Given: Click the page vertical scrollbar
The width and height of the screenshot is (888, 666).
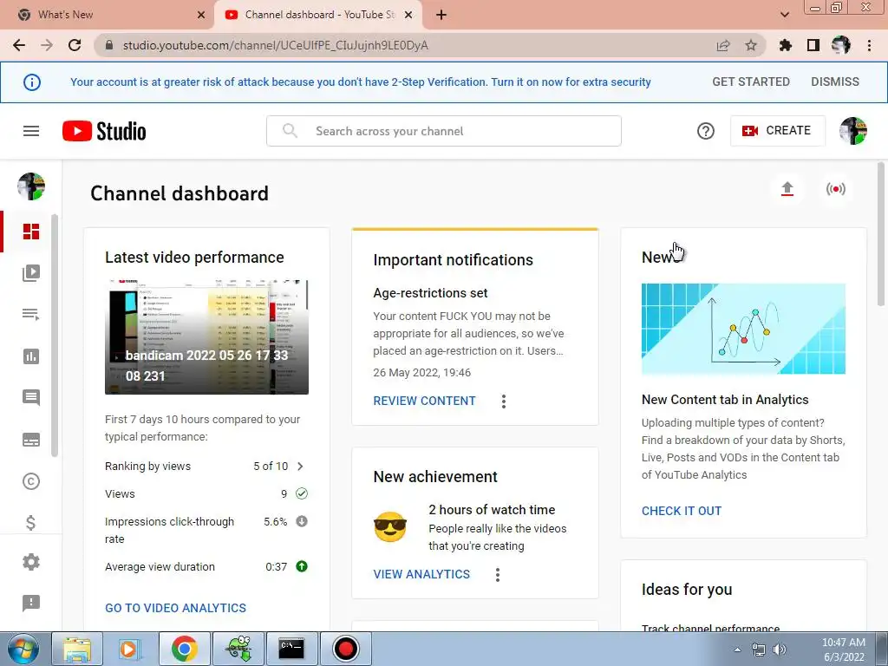Looking at the screenshot, I should click(881, 235).
